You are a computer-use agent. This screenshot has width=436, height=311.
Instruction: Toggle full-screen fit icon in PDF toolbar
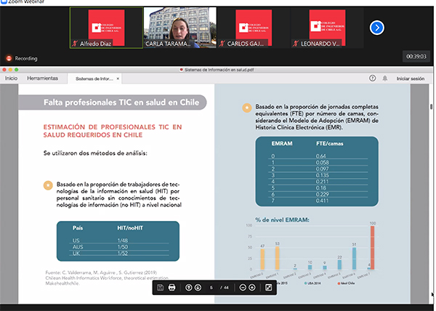pos(268,288)
